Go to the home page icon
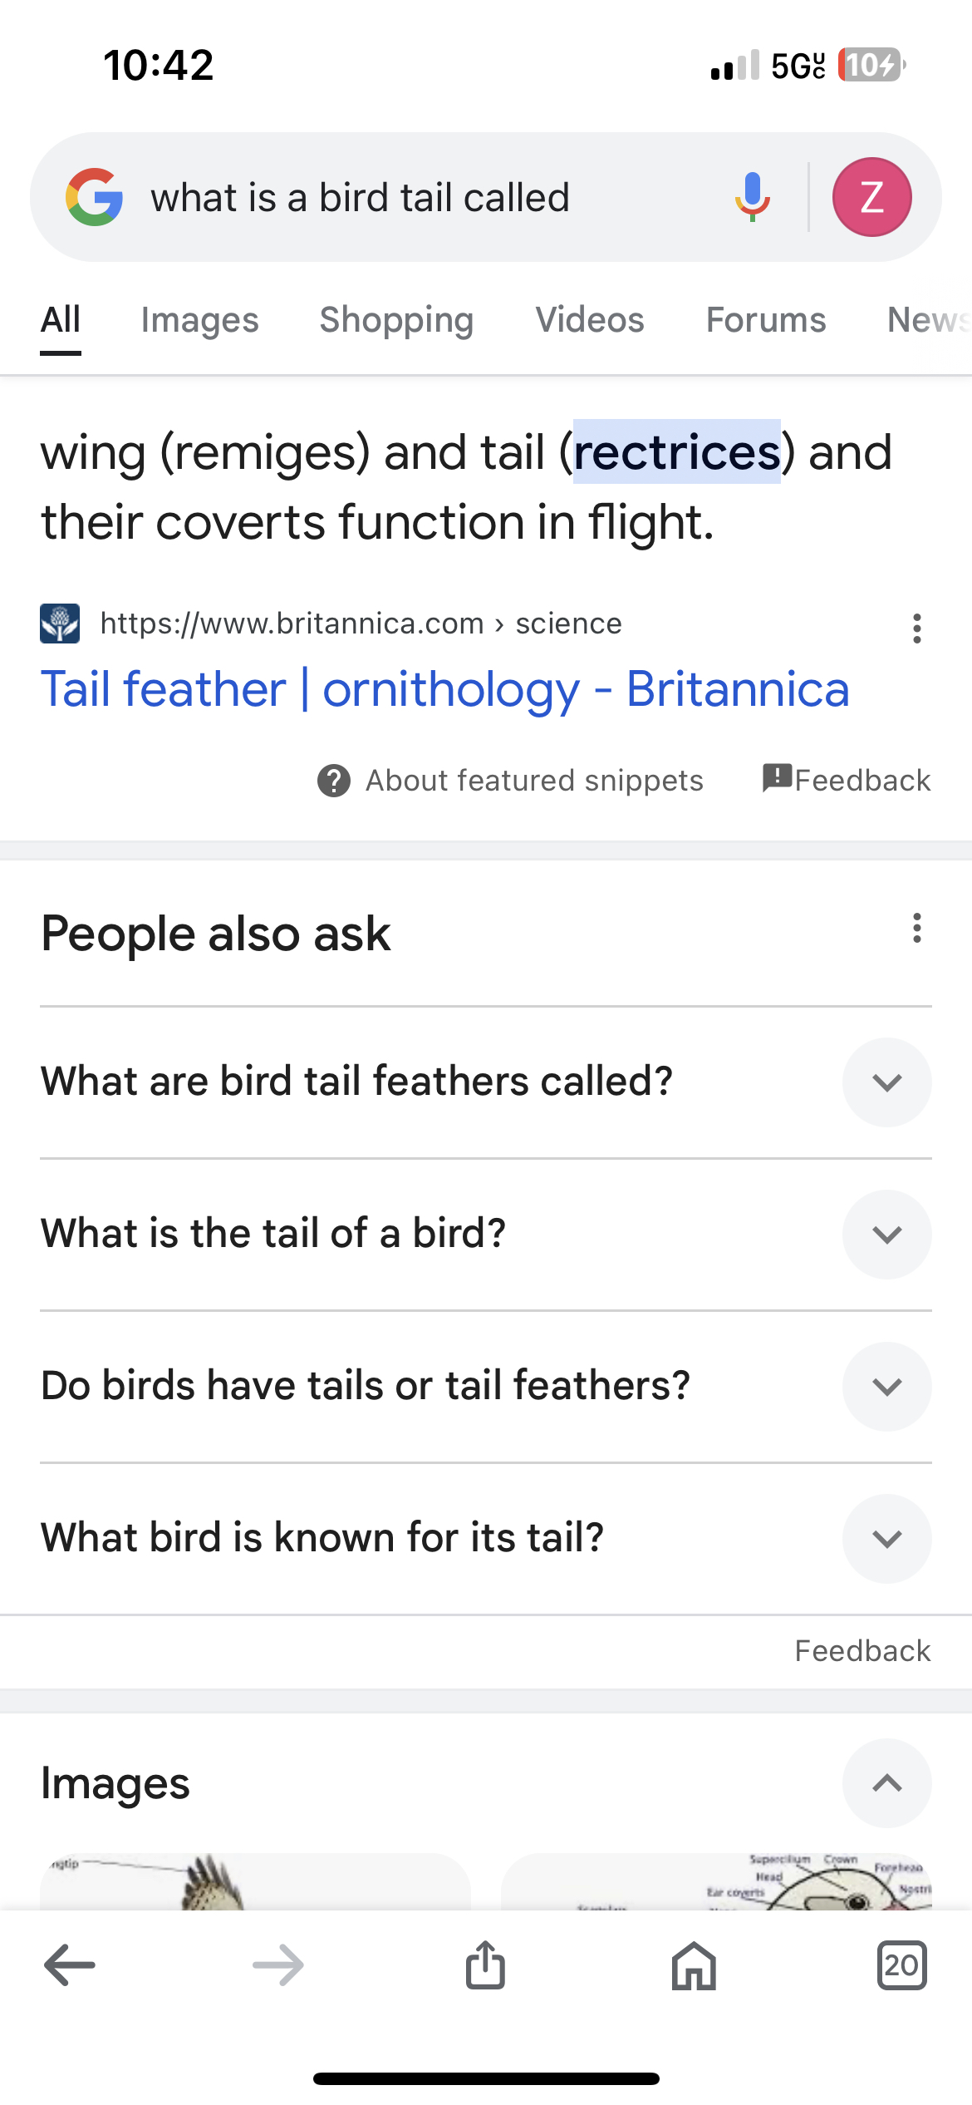The width and height of the screenshot is (972, 2105). [x=694, y=1965]
